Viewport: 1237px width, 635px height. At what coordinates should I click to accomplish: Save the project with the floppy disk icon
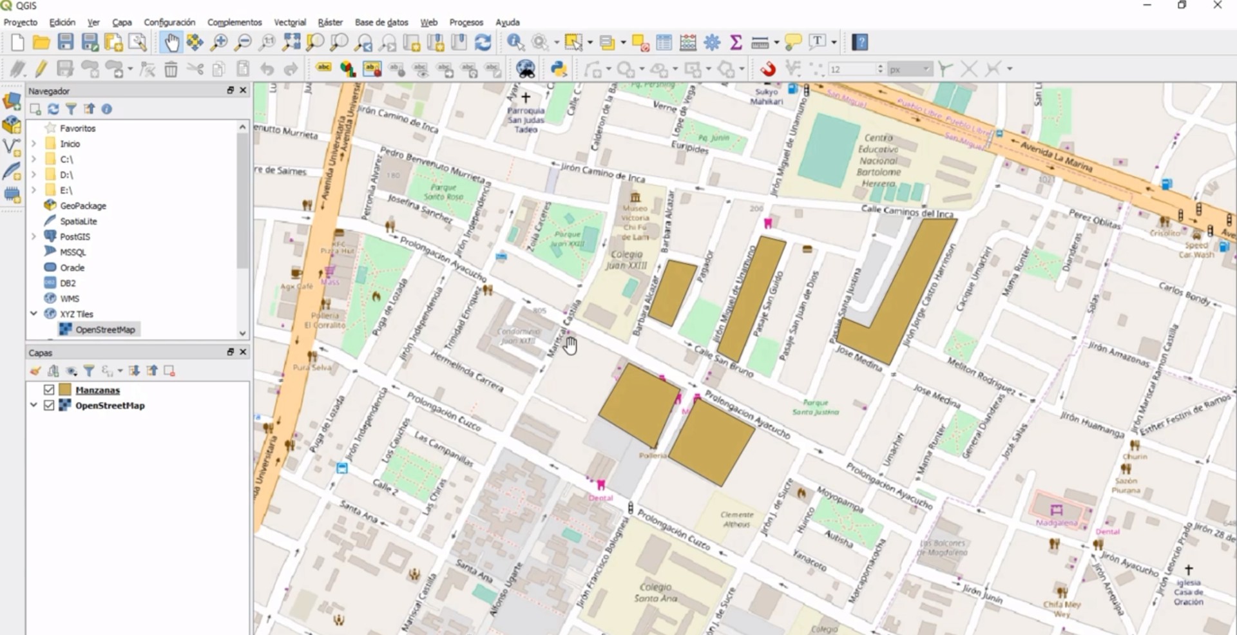pyautogui.click(x=66, y=43)
